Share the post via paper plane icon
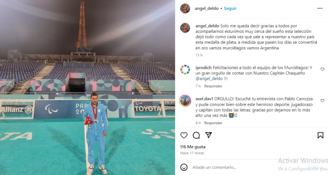 (x=208, y=135)
